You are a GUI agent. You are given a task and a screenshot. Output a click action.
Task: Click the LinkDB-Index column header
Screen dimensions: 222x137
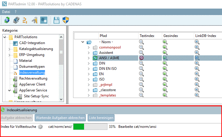click(x=208, y=36)
